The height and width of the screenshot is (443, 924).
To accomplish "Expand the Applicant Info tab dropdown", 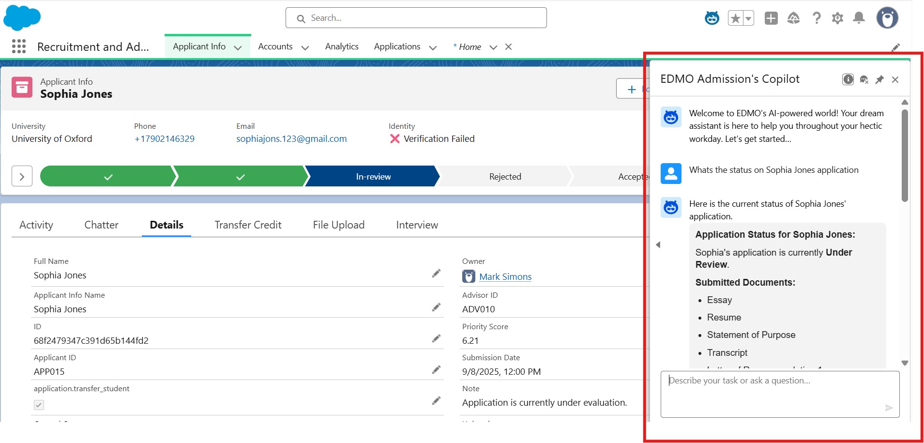I will [238, 47].
